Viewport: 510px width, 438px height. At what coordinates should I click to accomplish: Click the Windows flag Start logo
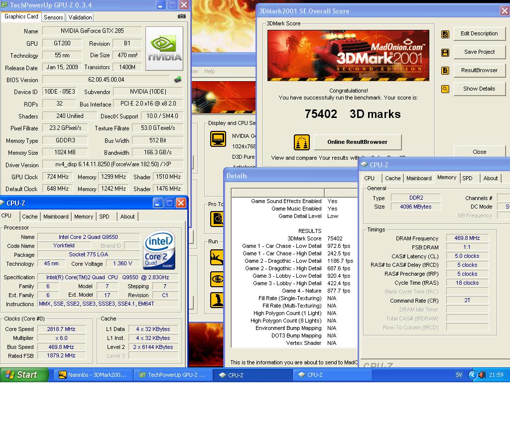point(10,375)
